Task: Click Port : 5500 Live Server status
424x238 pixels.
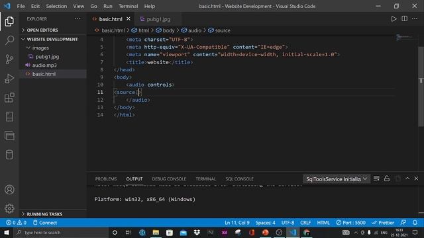Action: coord(350,223)
